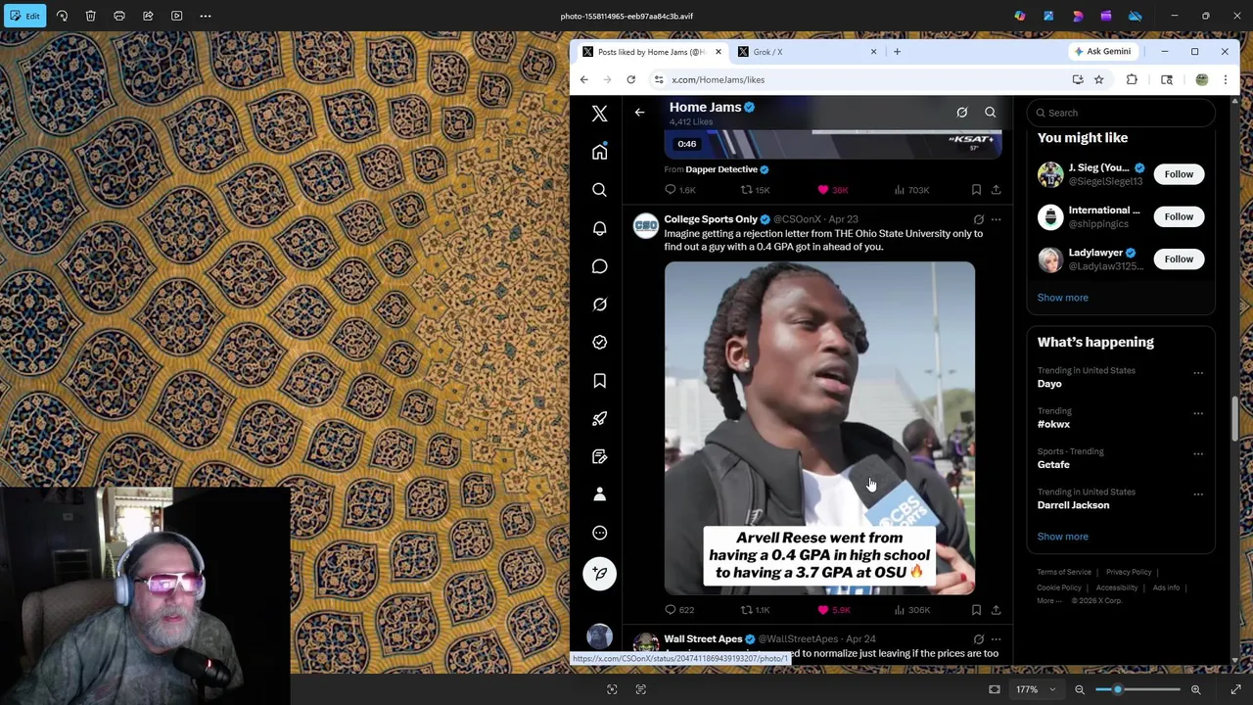Click the Ask Gemini button

[x=1102, y=52]
